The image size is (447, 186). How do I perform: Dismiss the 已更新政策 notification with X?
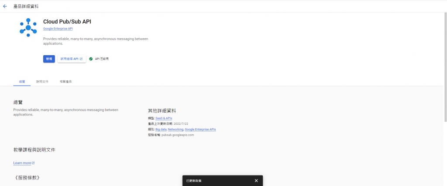[x=256, y=181]
